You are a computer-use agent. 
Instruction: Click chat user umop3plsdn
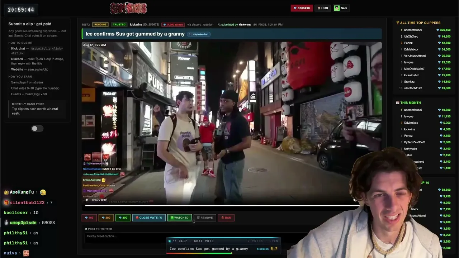tap(23, 223)
